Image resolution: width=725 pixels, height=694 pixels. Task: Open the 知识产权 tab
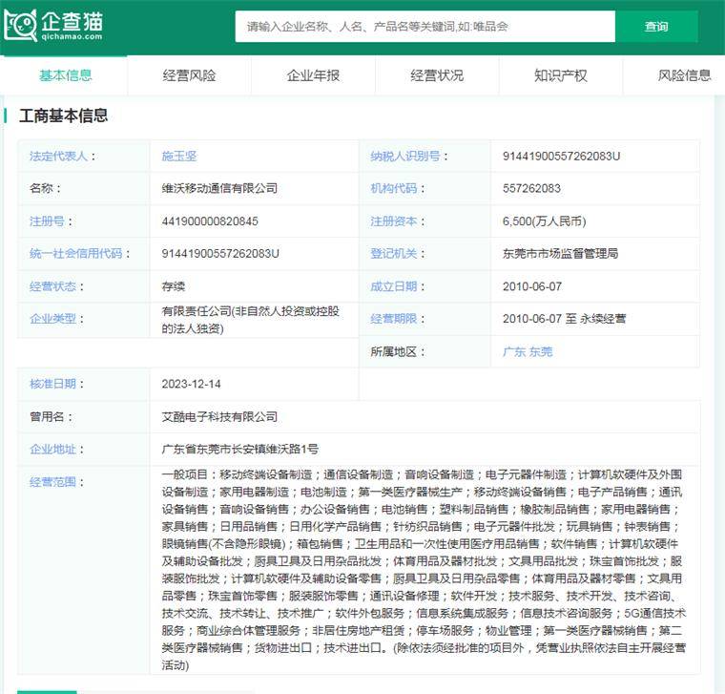(x=561, y=75)
